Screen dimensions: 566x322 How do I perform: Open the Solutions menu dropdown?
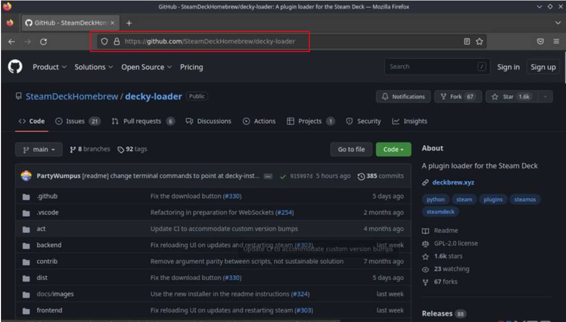[93, 67]
